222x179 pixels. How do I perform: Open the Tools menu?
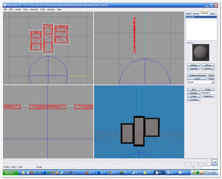[42, 10]
